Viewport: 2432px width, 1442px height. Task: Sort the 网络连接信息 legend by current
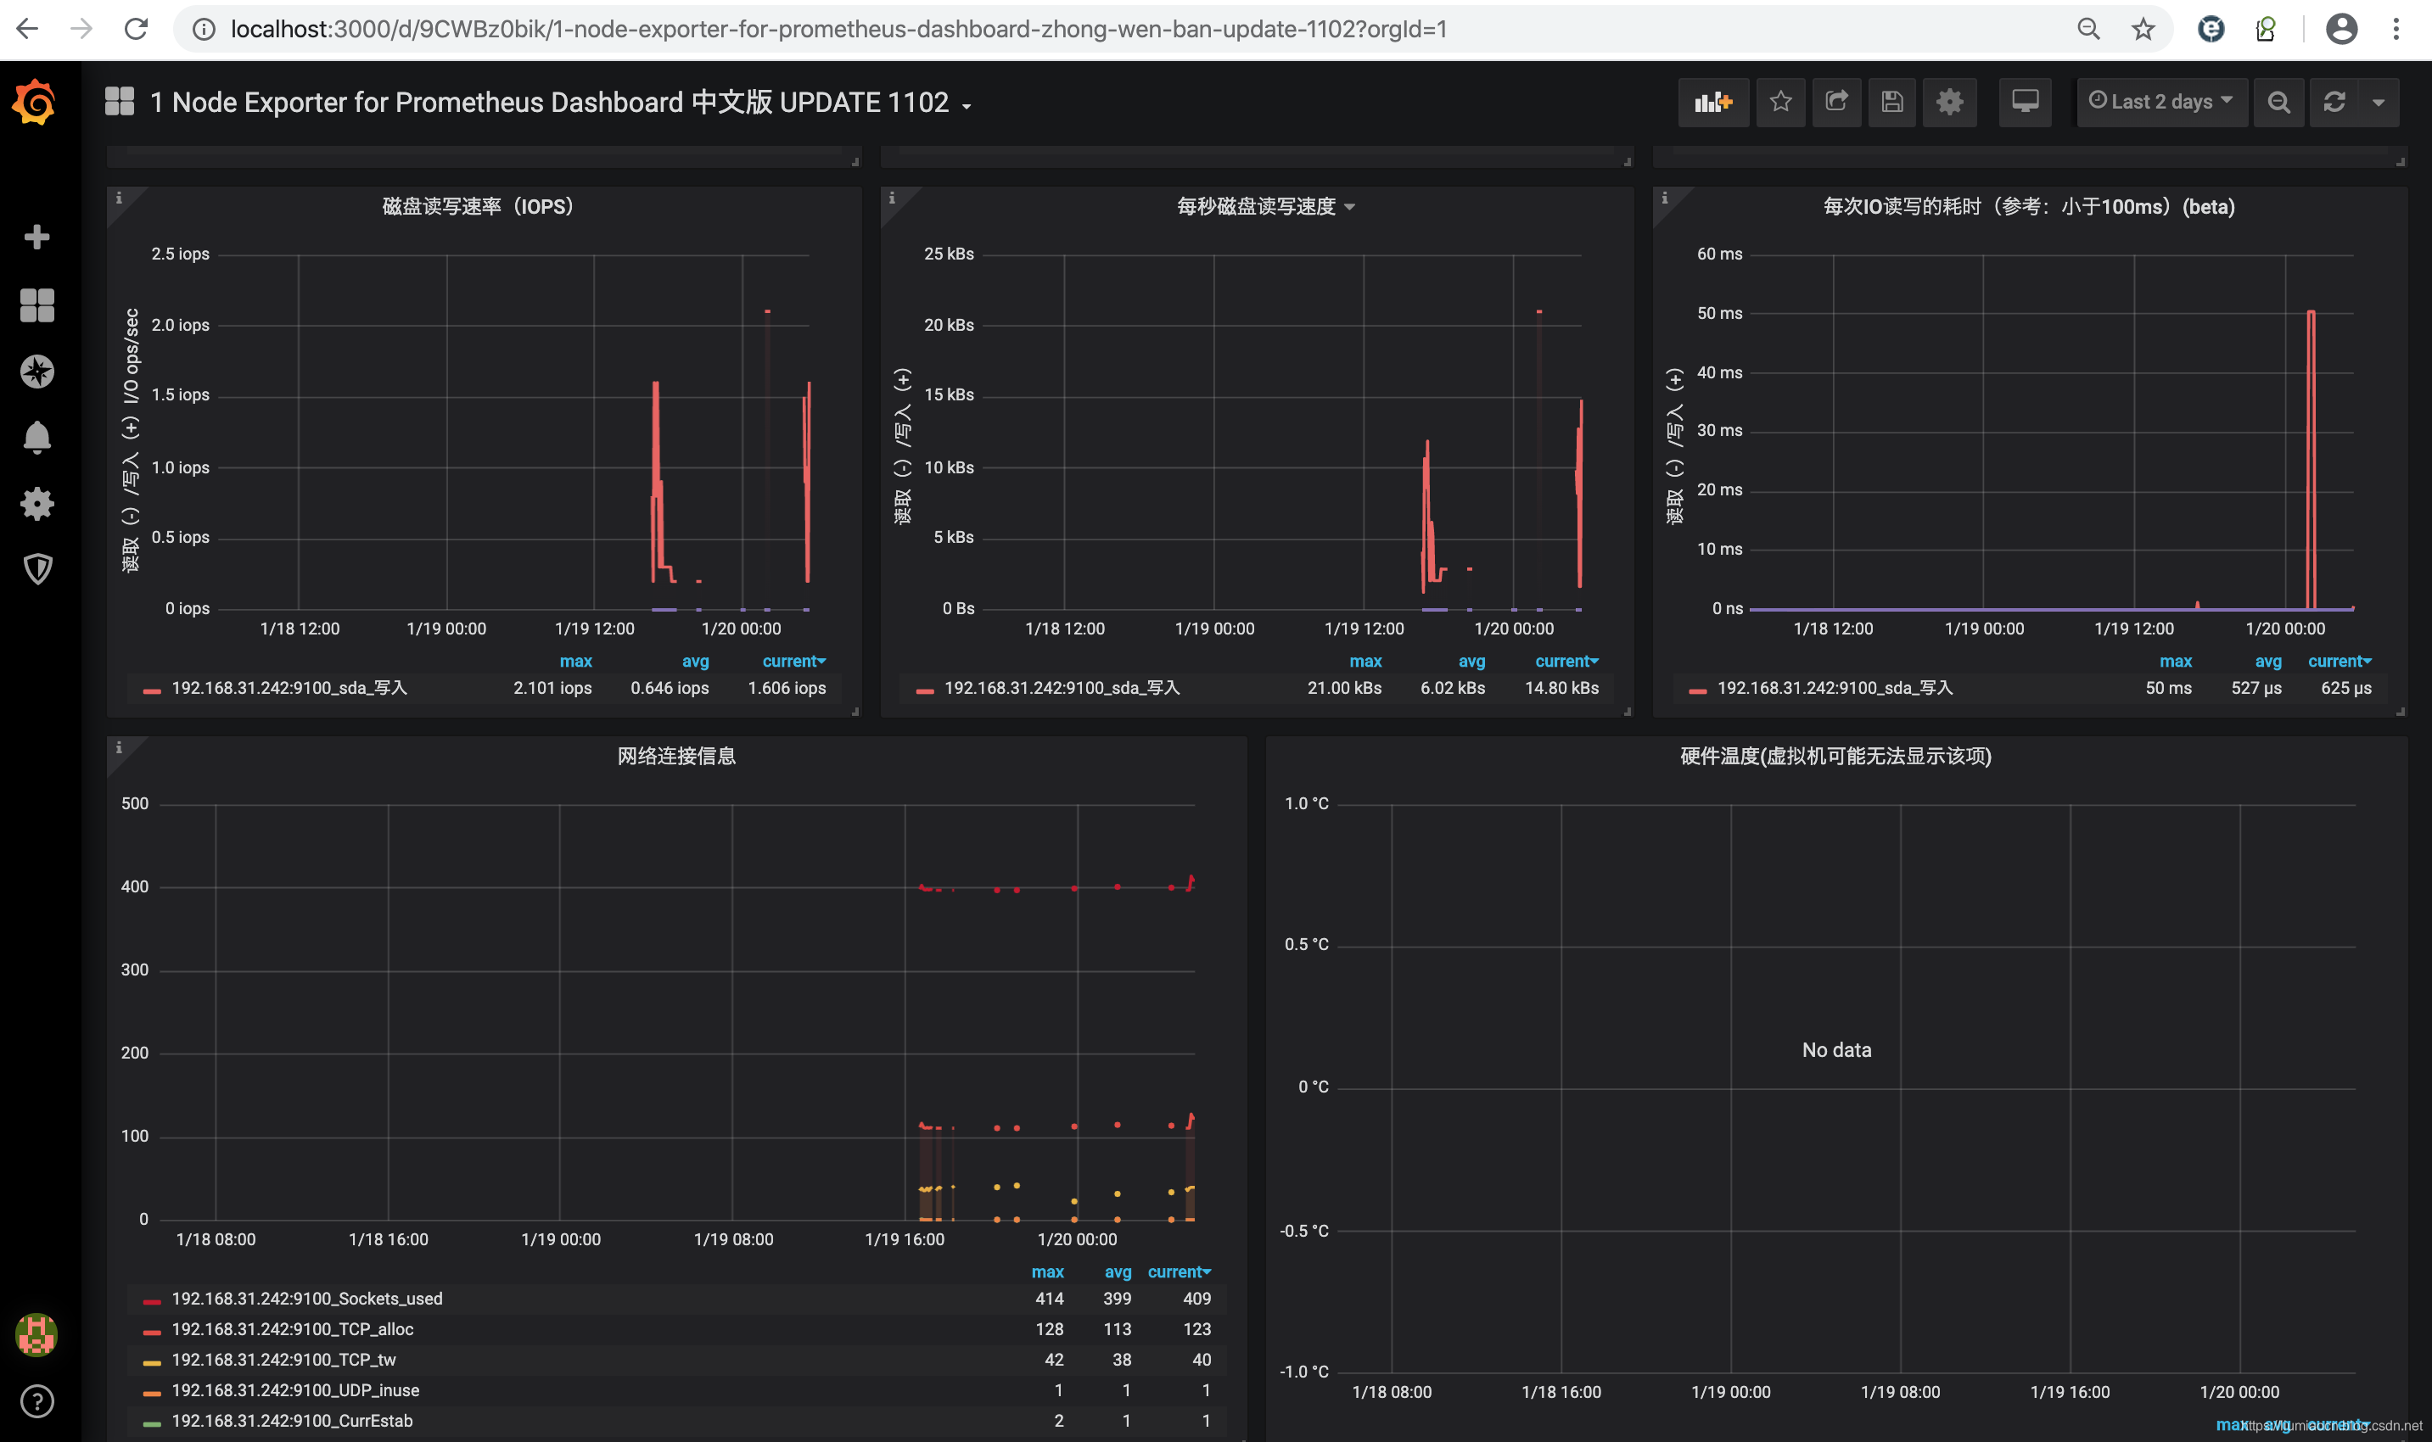coord(1179,1272)
